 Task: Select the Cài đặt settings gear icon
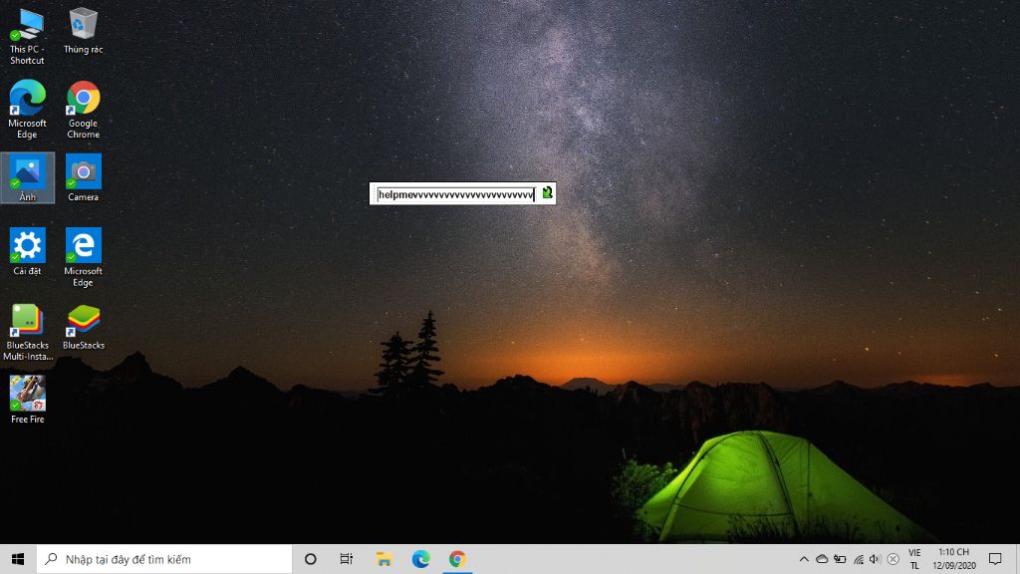click(27, 252)
